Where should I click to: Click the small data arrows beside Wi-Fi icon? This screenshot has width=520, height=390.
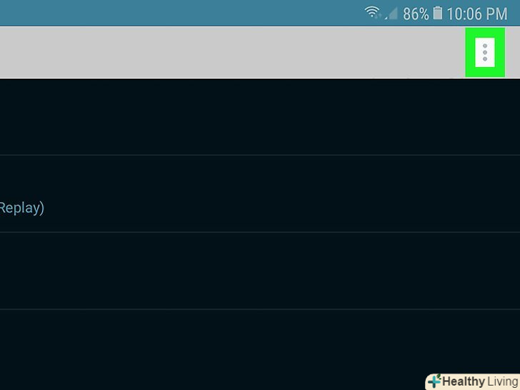pos(379,15)
